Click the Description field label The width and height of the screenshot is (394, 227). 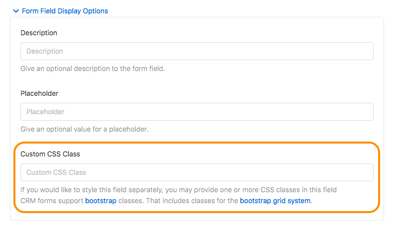point(39,33)
